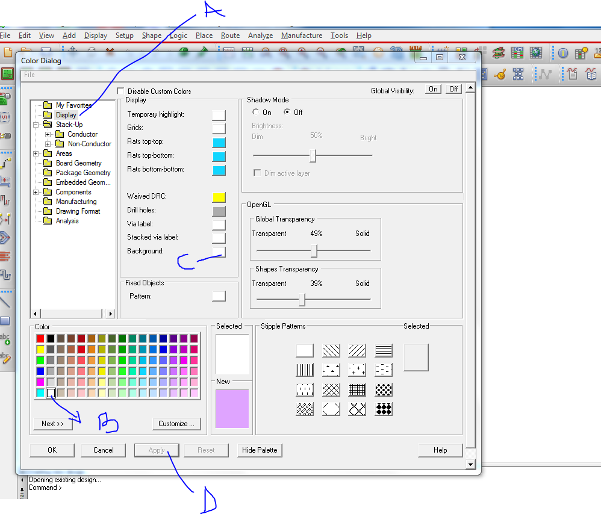The width and height of the screenshot is (601, 514).
Task: Click the yellow Waived DRC swatch
Action: tap(219, 197)
